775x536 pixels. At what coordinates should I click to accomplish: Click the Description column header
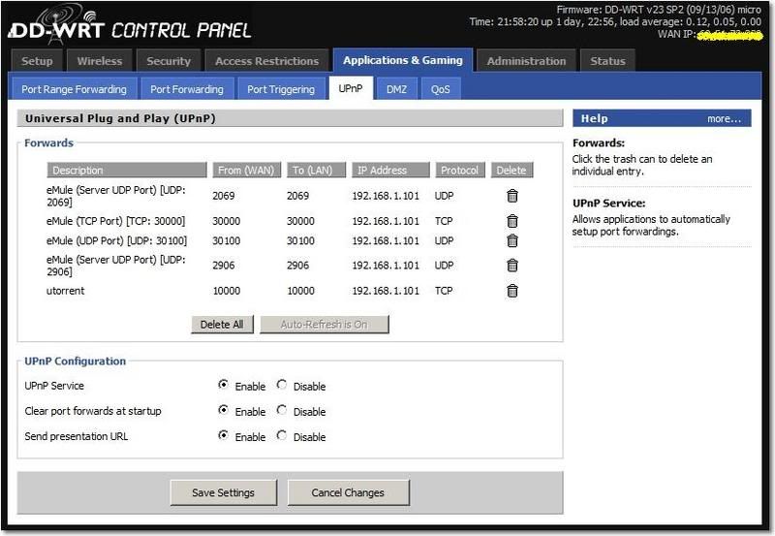pos(127,170)
